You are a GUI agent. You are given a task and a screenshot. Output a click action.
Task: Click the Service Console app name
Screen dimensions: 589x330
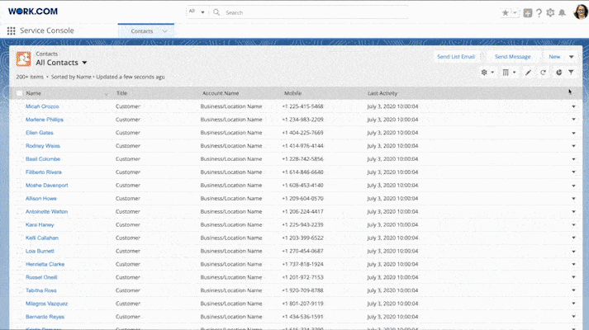coord(47,31)
